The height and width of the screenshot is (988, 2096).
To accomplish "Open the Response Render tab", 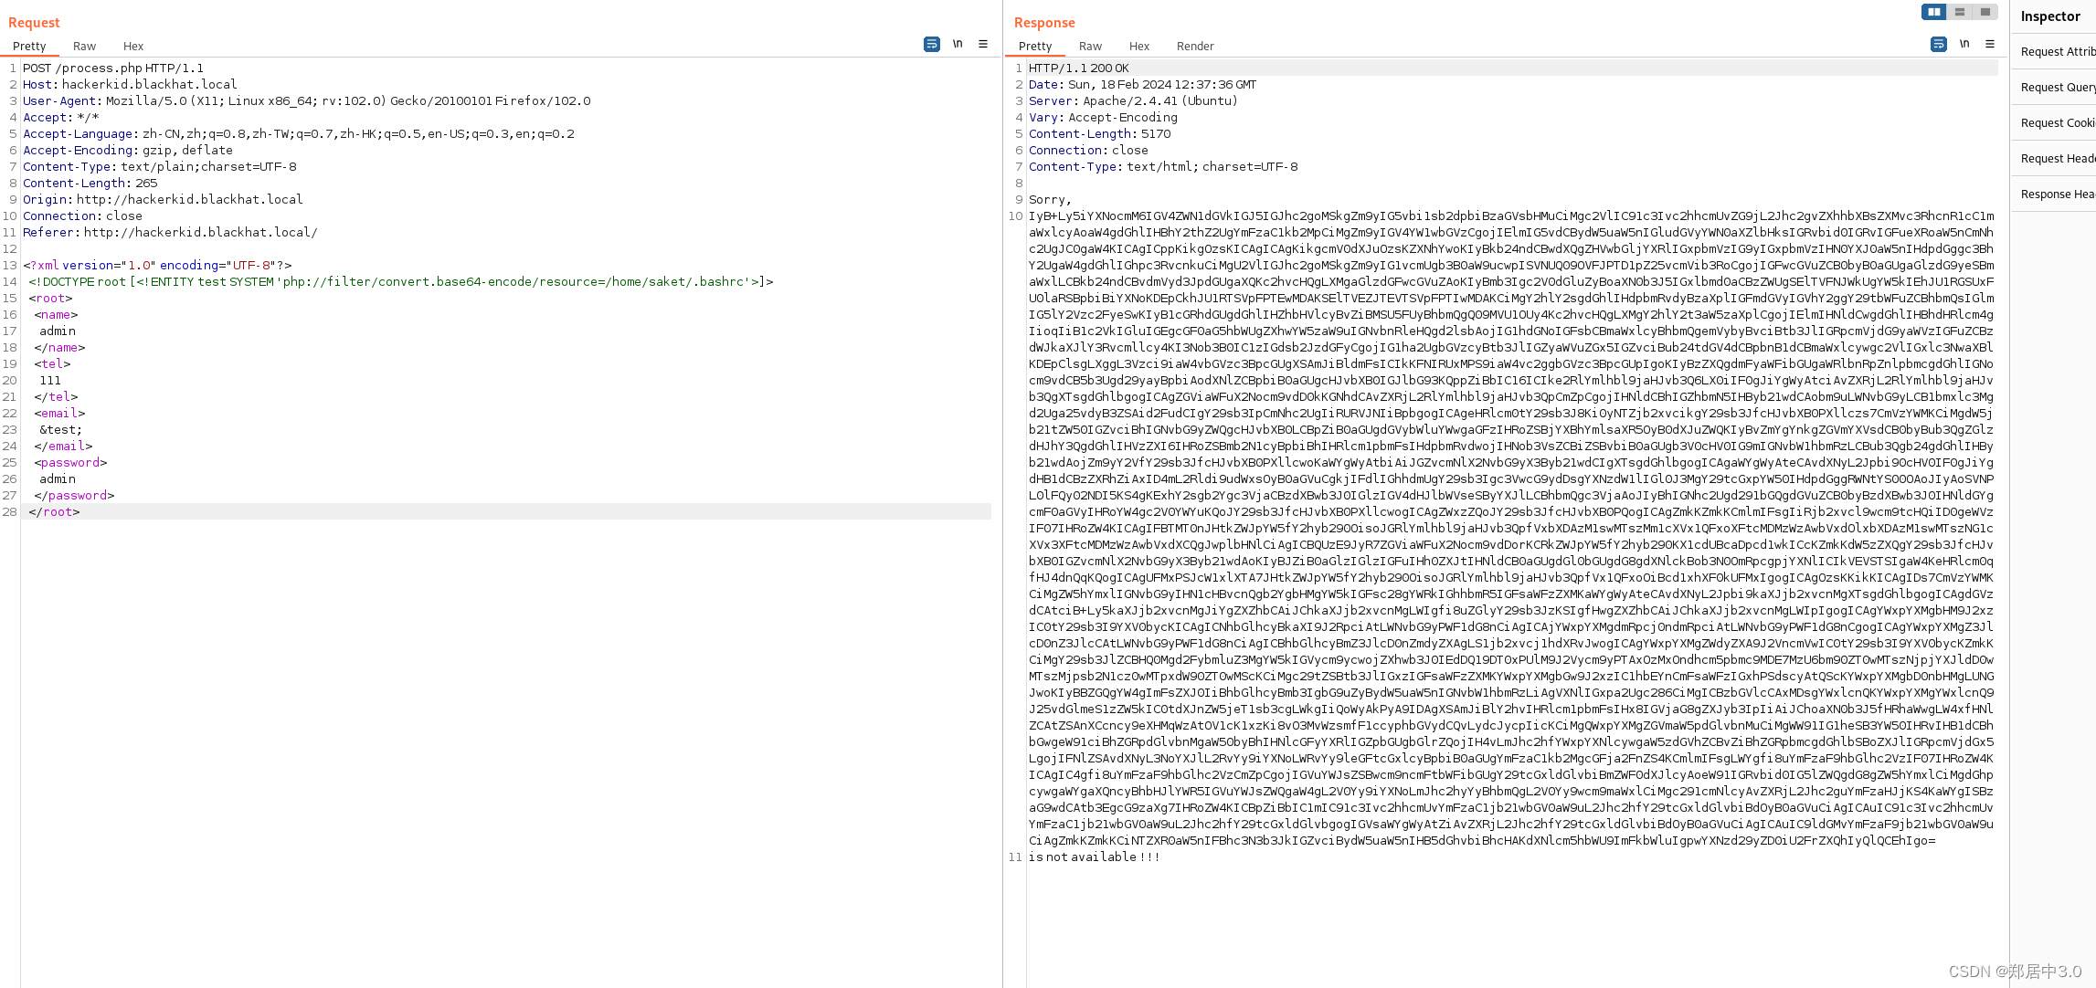I will (1195, 46).
